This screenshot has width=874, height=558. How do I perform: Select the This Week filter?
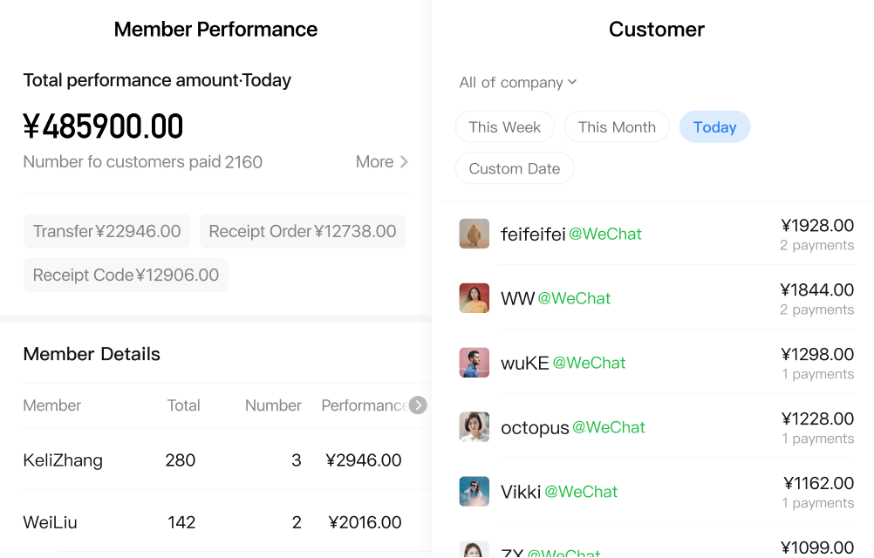[x=504, y=127]
